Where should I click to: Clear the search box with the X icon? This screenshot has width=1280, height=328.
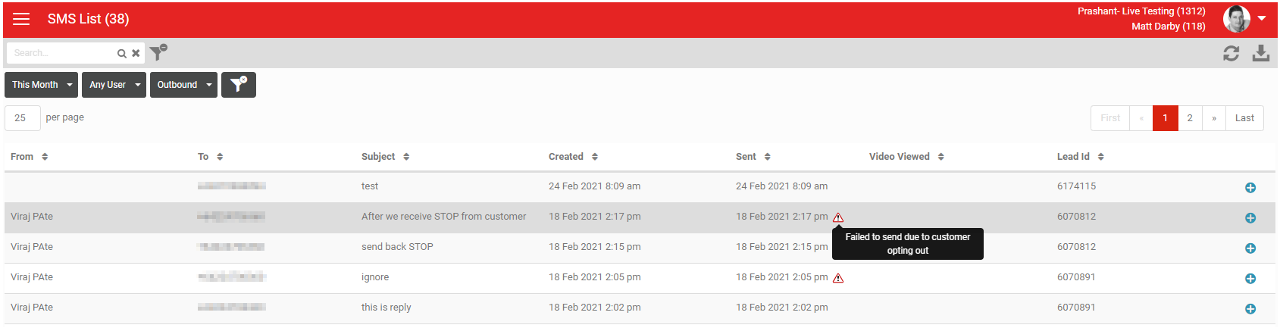(136, 53)
